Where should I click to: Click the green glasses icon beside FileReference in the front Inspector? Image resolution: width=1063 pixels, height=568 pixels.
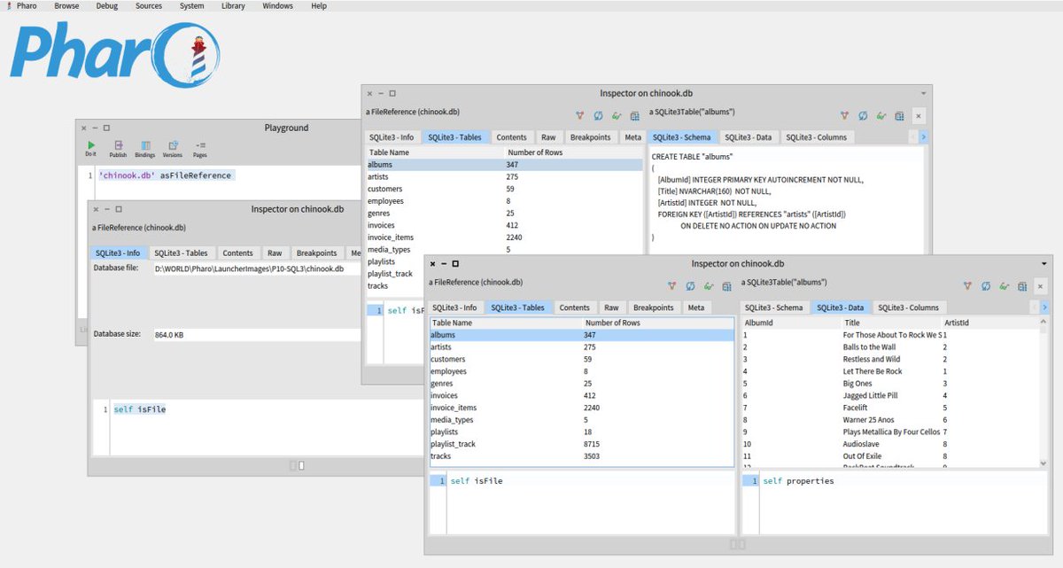tap(709, 286)
